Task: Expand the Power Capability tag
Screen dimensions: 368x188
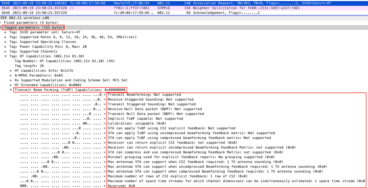Action: point(6,47)
